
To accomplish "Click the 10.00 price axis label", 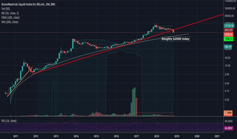I will (x=228, y=65).
